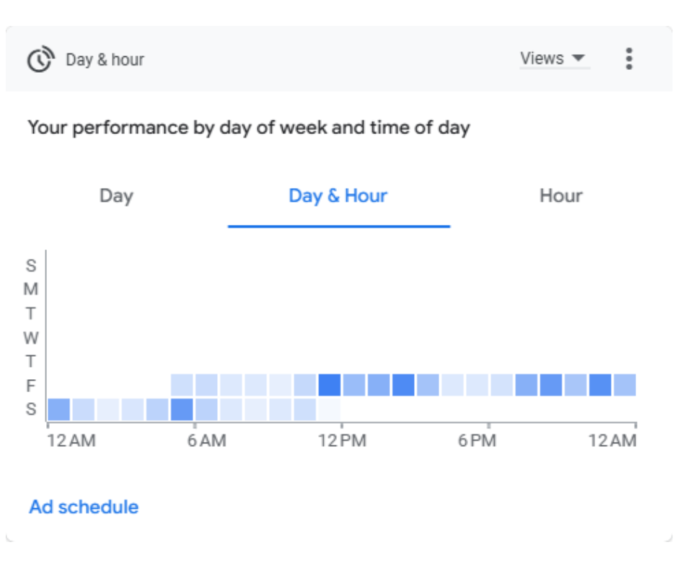Image resolution: width=678 pixels, height=568 pixels.
Task: Switch to the Day tab
Action: coord(116,196)
